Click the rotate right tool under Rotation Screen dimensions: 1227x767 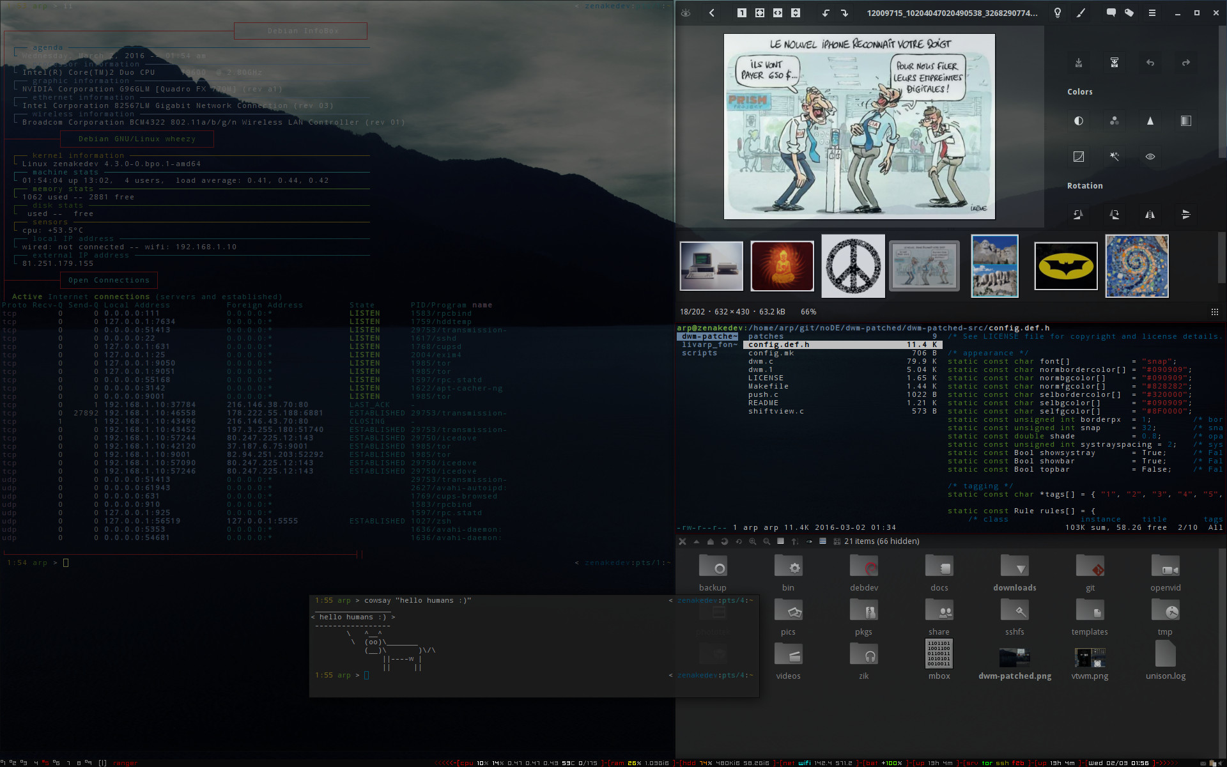tap(1115, 215)
